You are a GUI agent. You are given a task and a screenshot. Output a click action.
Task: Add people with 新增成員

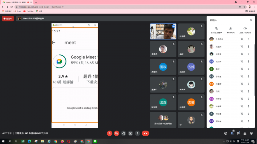(231, 30)
